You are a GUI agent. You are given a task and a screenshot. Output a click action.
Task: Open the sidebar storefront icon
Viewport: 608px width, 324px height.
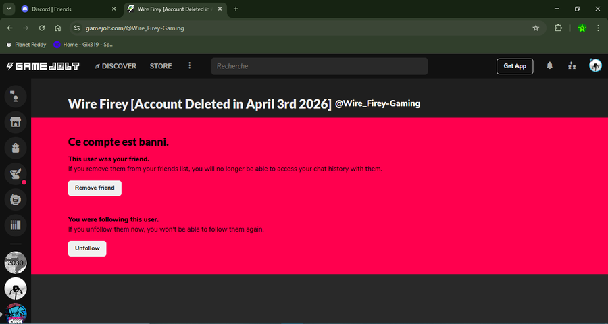(x=16, y=122)
